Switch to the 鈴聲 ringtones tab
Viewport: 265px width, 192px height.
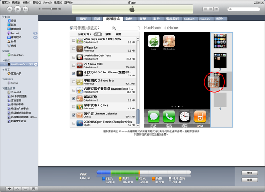pos(129,19)
